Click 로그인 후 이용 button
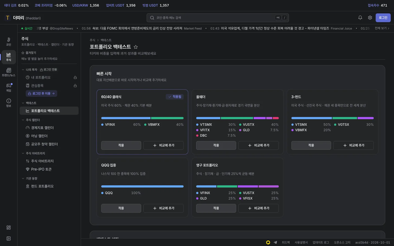Screen dimensions: 394x246 coord(41,93)
